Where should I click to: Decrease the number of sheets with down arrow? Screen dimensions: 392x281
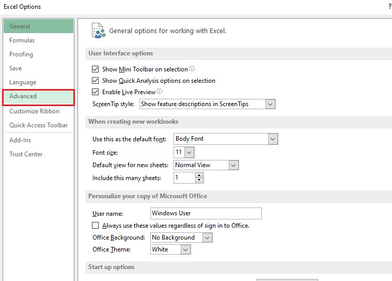[x=199, y=180]
